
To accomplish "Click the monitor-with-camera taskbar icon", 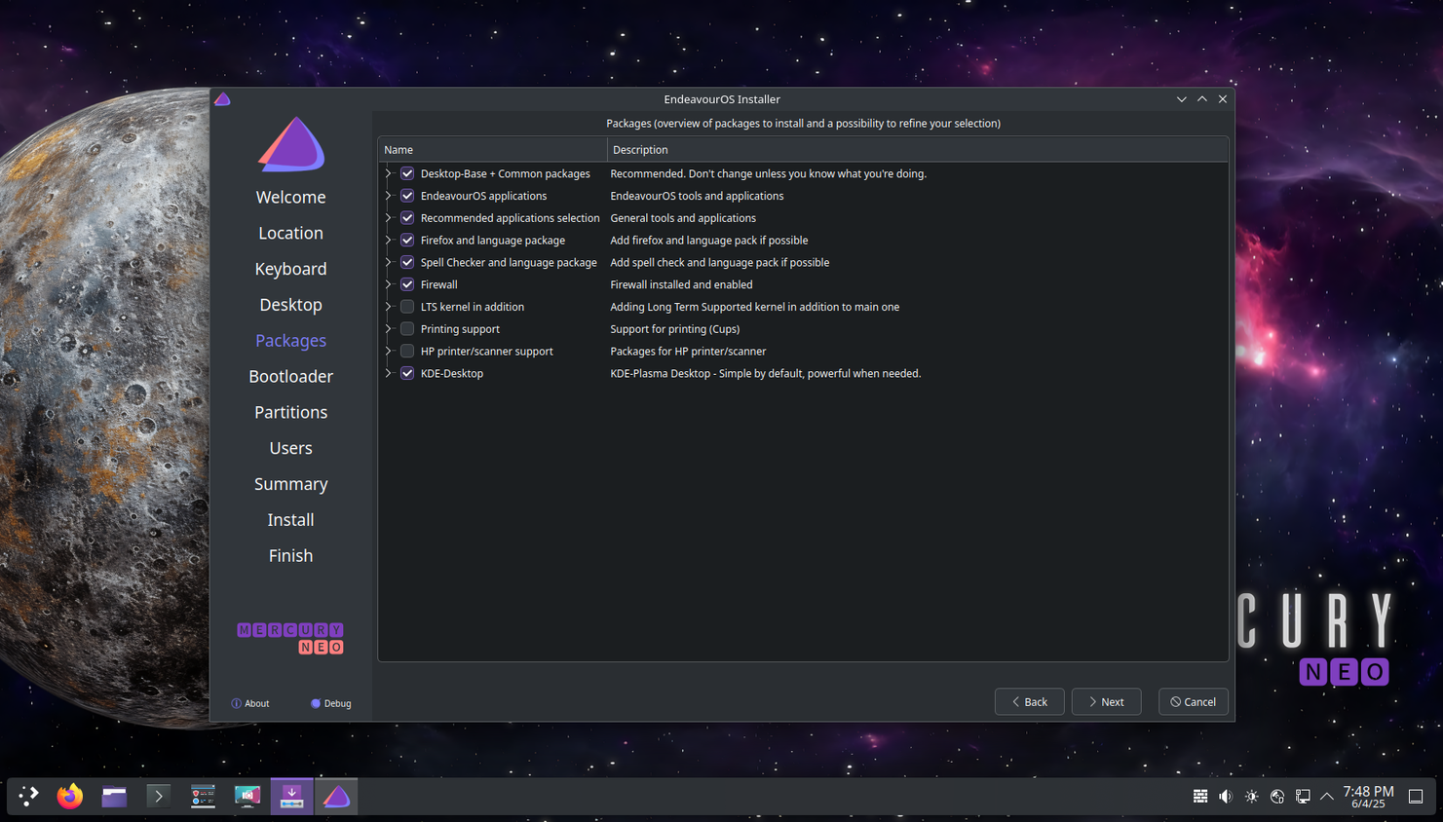I will (x=247, y=796).
